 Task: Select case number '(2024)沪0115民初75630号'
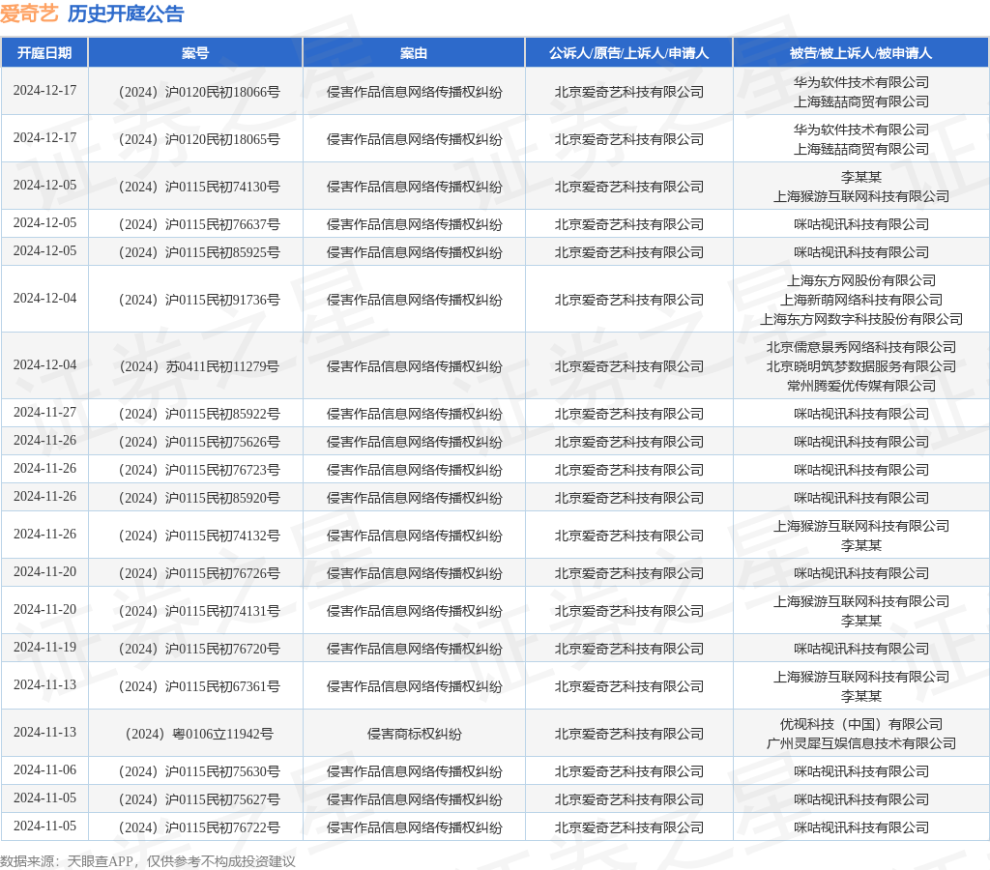point(199,772)
